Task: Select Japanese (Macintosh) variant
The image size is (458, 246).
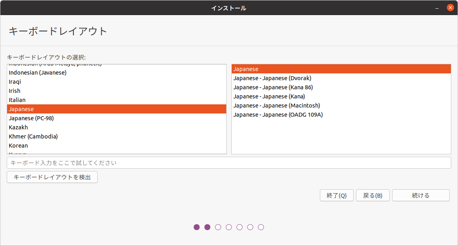Action: 341,106
